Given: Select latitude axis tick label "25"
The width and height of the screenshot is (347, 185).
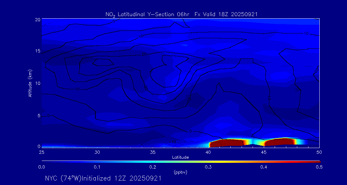Looking at the screenshot, I should coord(41,152).
